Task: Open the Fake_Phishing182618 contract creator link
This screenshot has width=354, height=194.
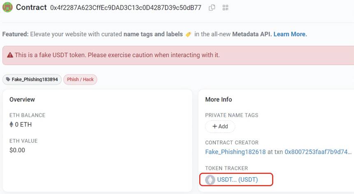Action: 235,152
